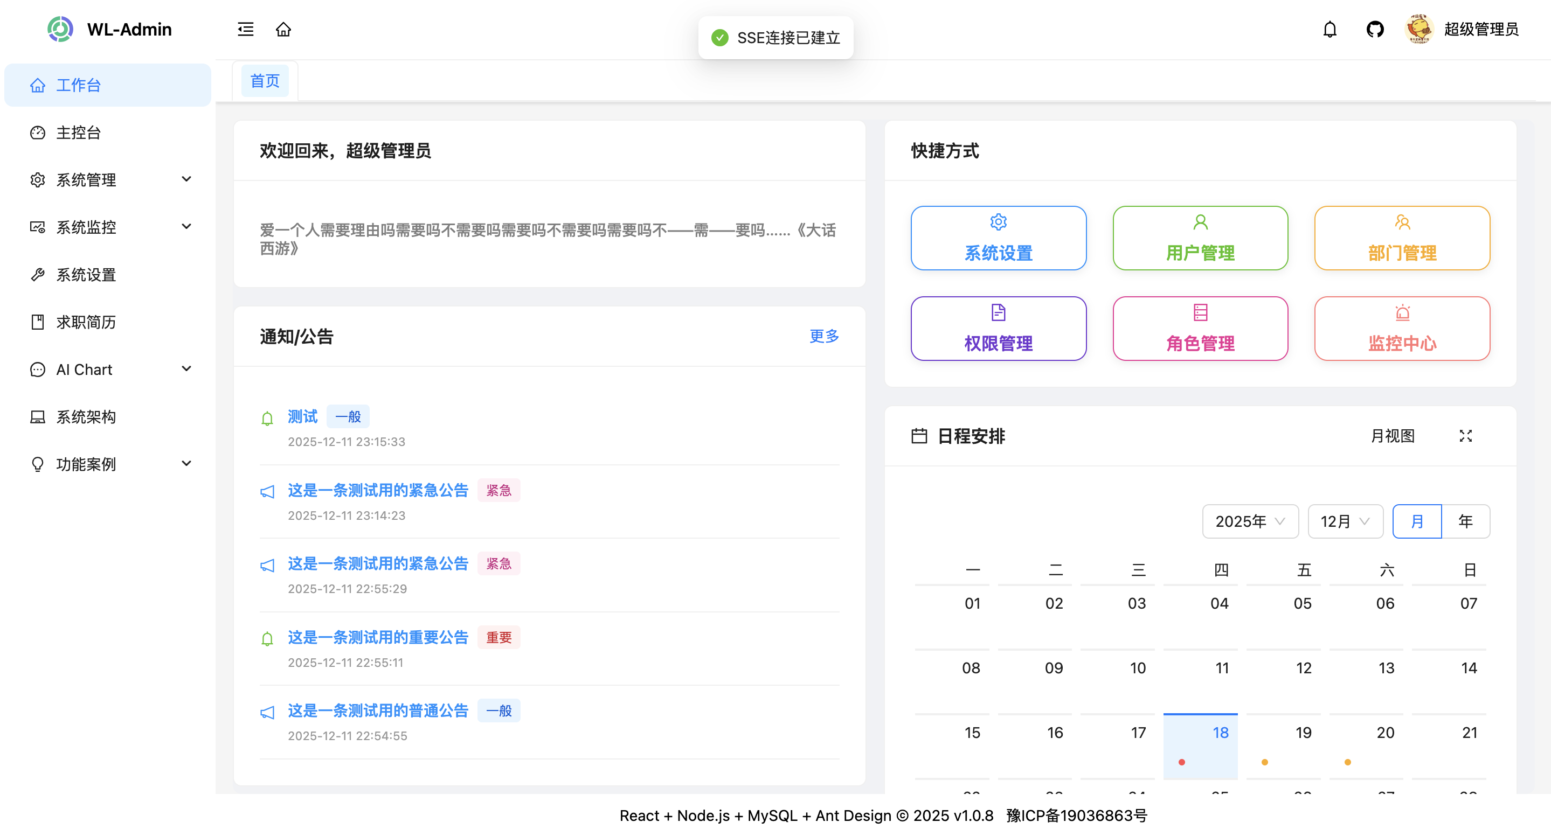The width and height of the screenshot is (1551, 836).
Task: Switch calendar to 月 view
Action: (x=1417, y=521)
